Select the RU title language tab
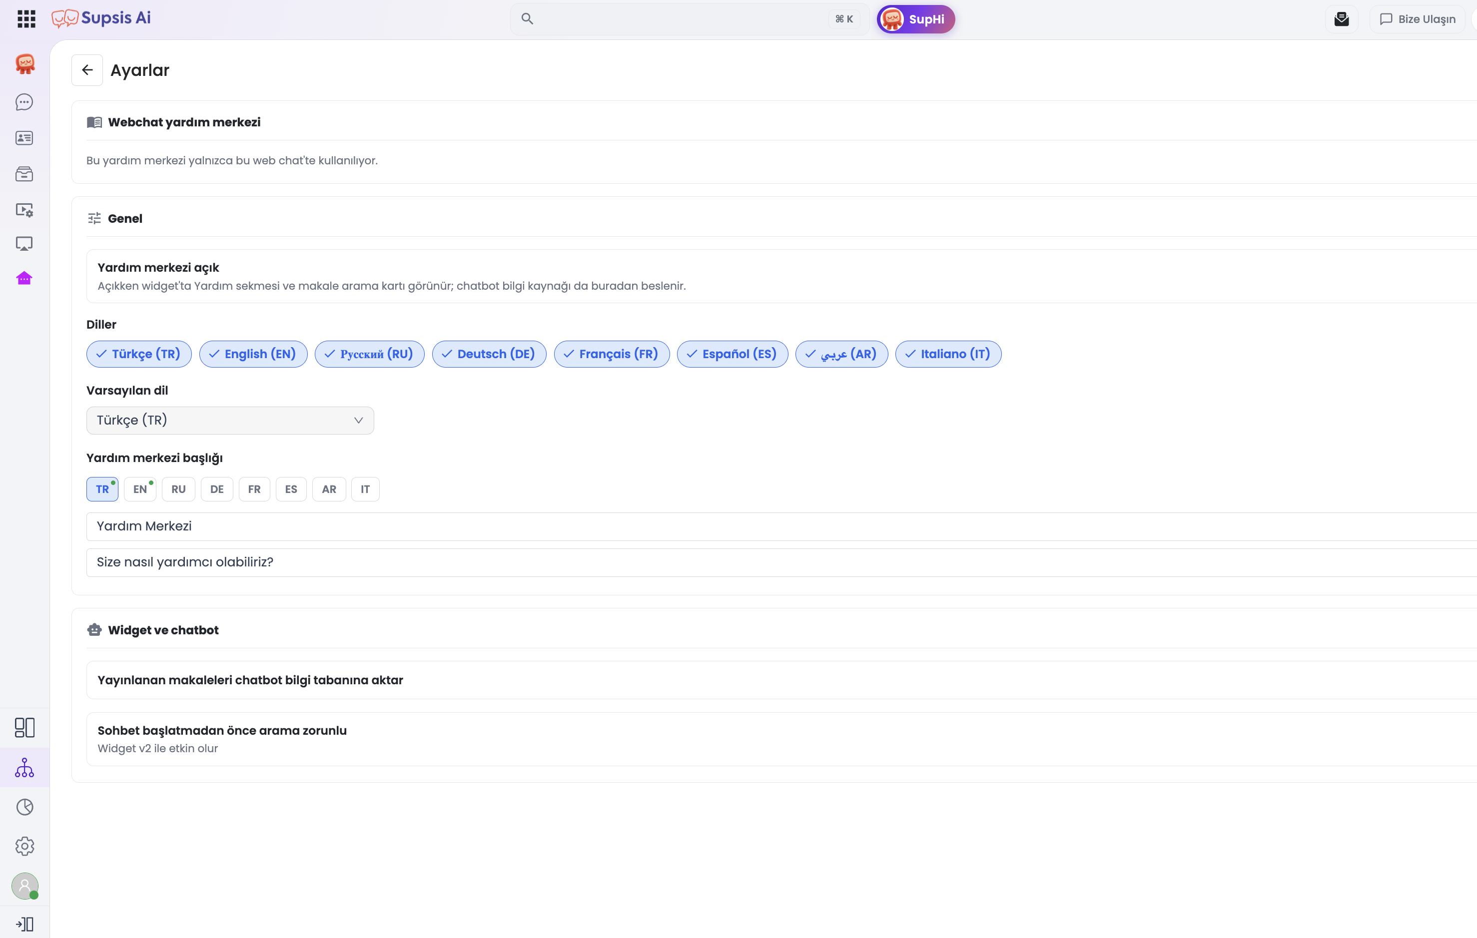1477x938 pixels. (178, 489)
